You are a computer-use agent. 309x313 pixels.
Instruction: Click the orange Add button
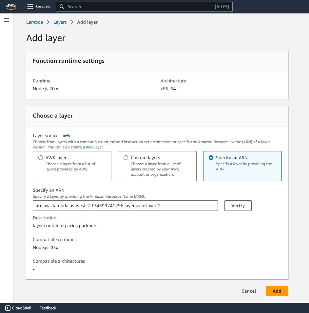[x=277, y=291]
